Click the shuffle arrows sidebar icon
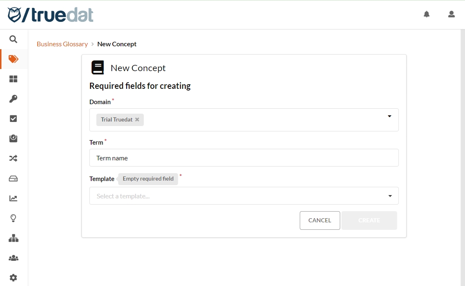This screenshot has width=465, height=286. [13, 158]
